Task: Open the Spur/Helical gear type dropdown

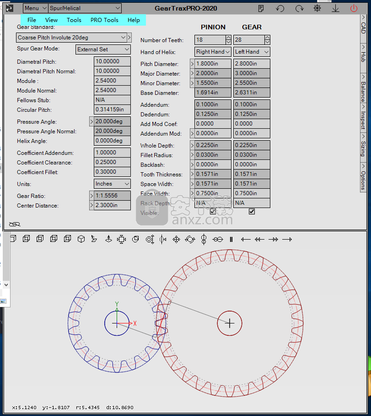Action: pos(85,8)
